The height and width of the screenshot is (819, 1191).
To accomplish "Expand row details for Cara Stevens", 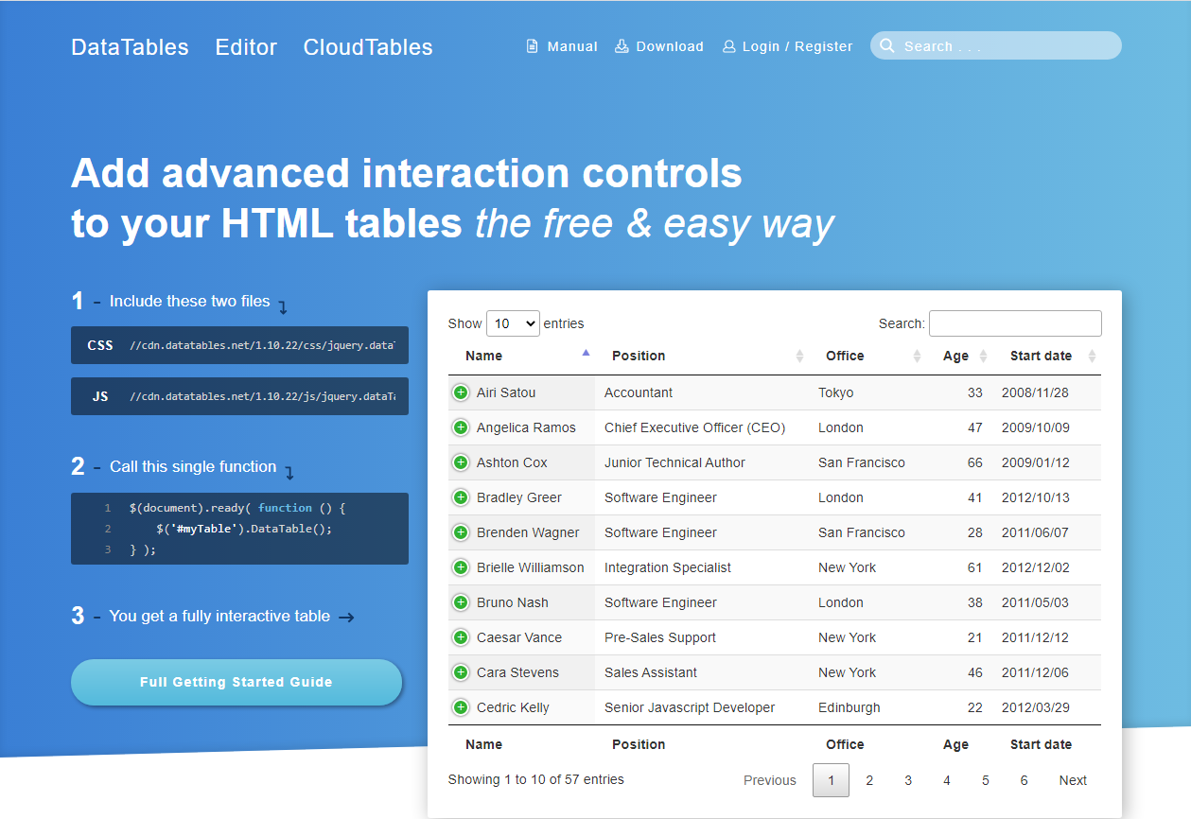I will click(x=461, y=672).
